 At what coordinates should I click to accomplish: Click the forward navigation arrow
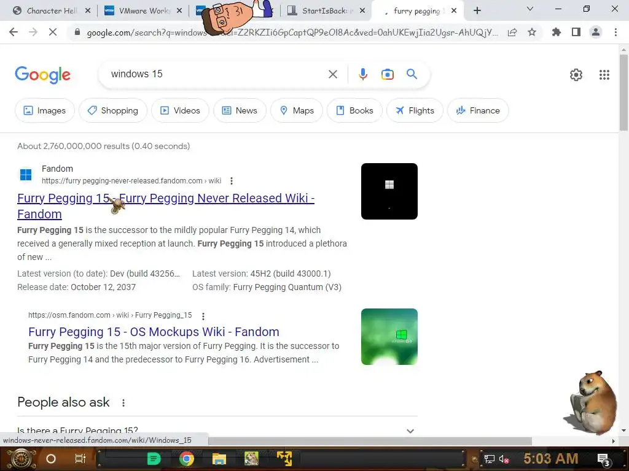33,32
